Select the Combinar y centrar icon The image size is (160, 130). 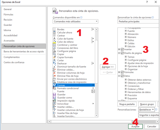pyautogui.click(x=54, y=45)
